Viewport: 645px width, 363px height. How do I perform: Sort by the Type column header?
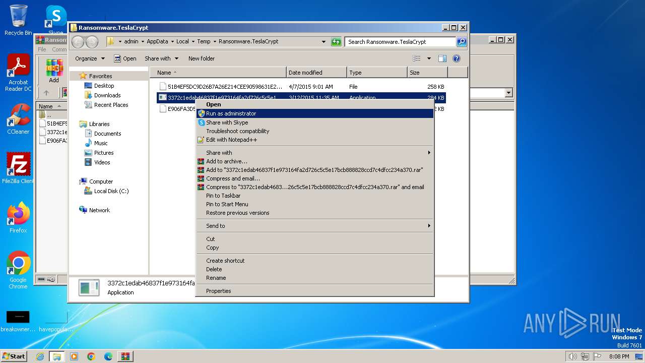coord(377,73)
